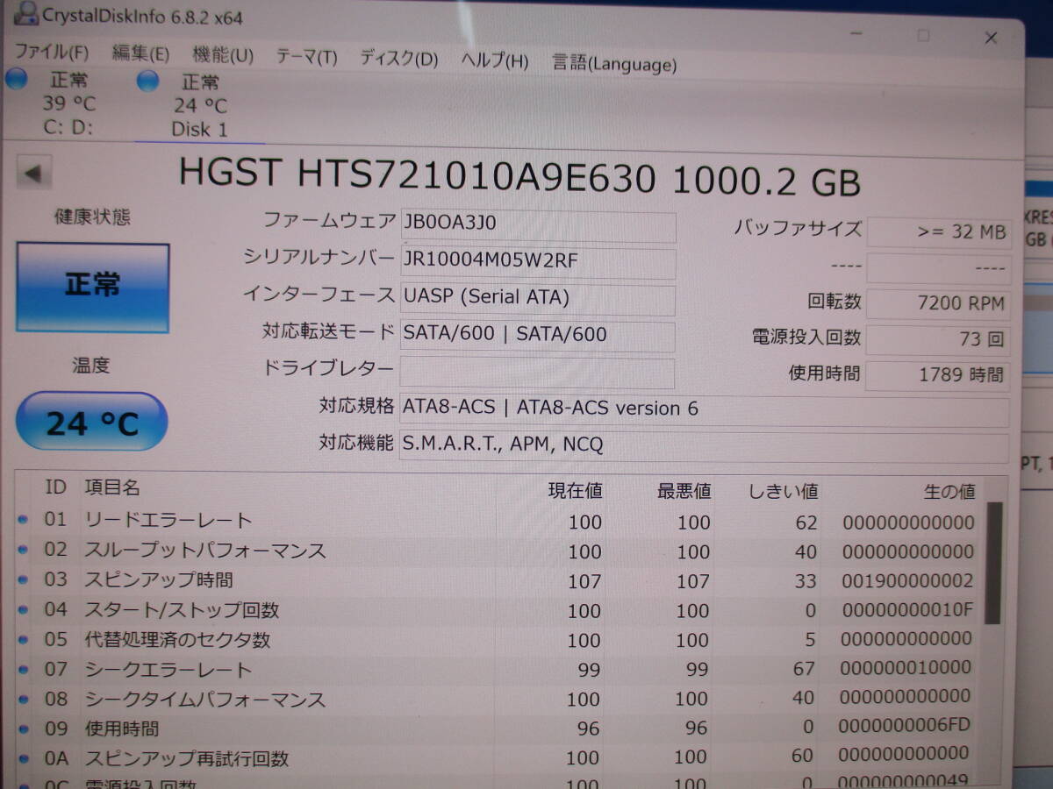Click the 対応規格 field ATA8-ACS version 6
The image size is (1053, 789).
coord(705,409)
